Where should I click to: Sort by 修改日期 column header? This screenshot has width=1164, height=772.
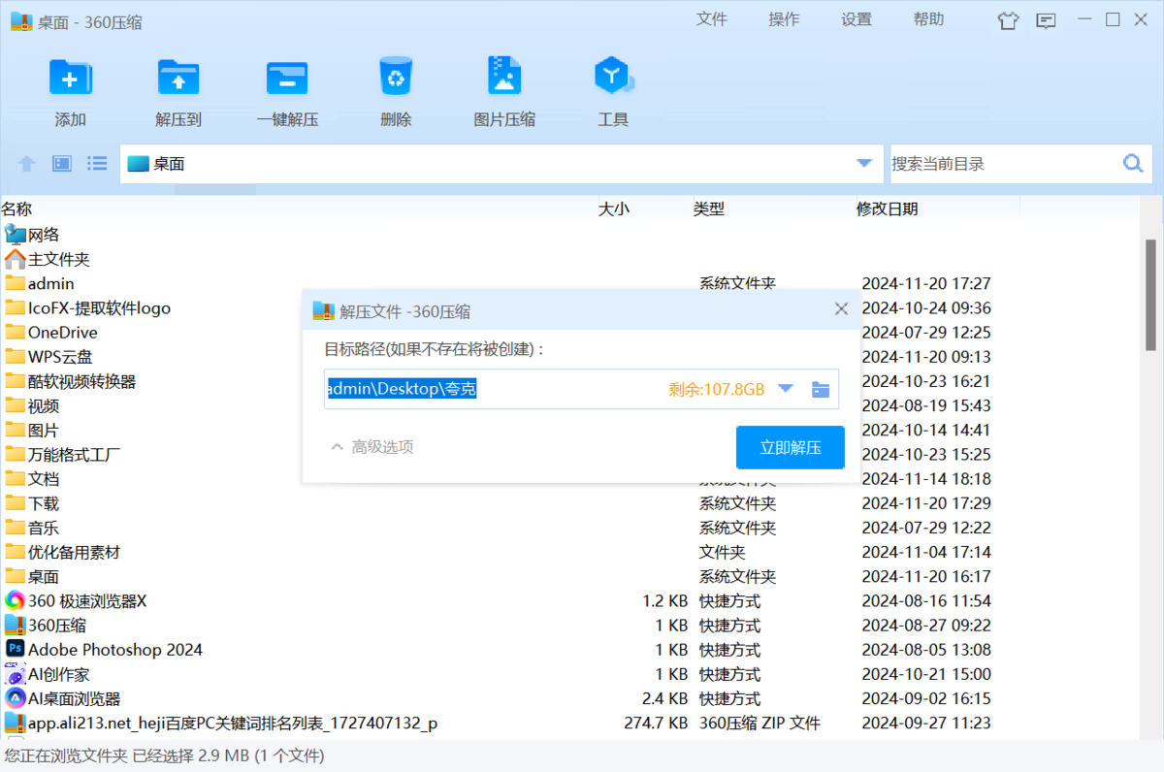pos(887,209)
